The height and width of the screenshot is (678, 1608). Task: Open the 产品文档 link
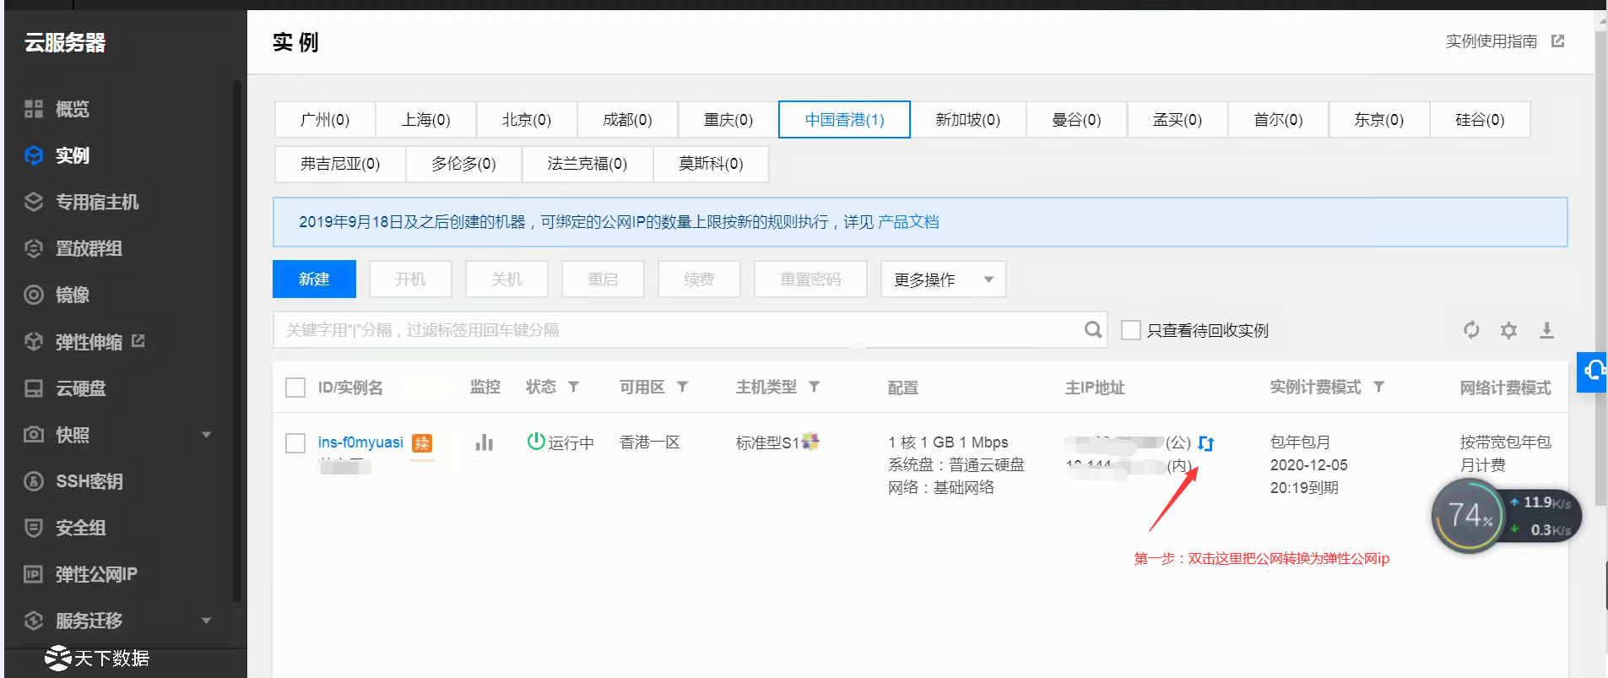[x=908, y=222]
